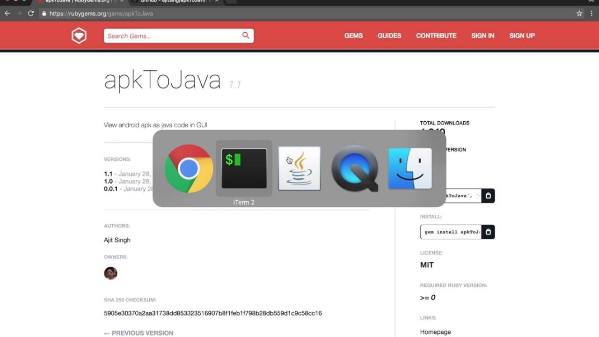This screenshot has height=337, width=599.
Task: Select Chrome in the app switcher
Action: click(x=189, y=168)
